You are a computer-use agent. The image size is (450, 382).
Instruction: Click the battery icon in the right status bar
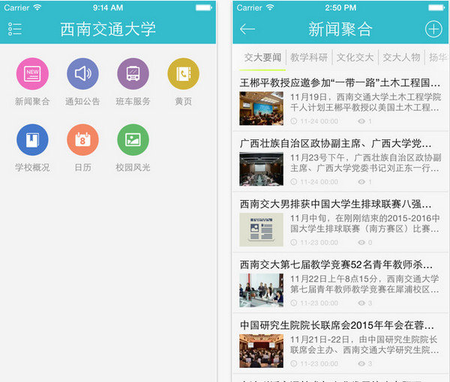pyautogui.click(x=436, y=7)
